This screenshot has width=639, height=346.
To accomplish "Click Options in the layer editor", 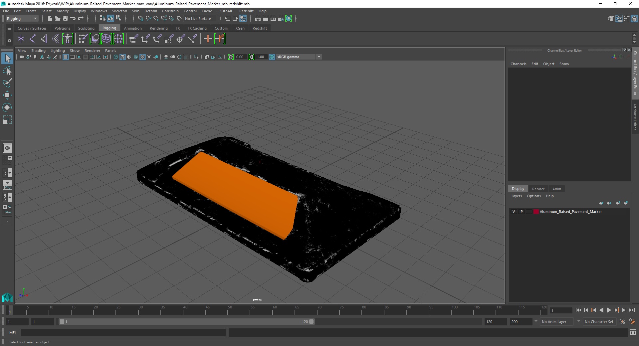I will click(x=533, y=196).
